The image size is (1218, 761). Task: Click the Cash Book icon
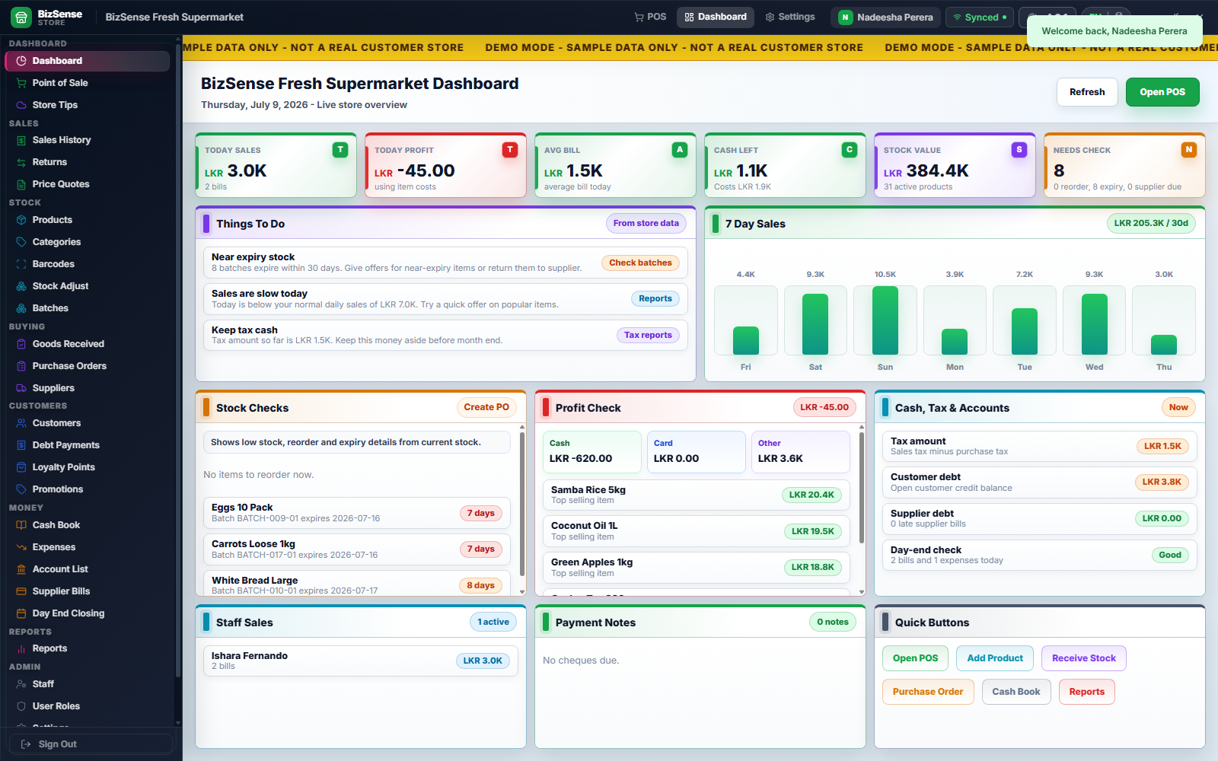21,525
